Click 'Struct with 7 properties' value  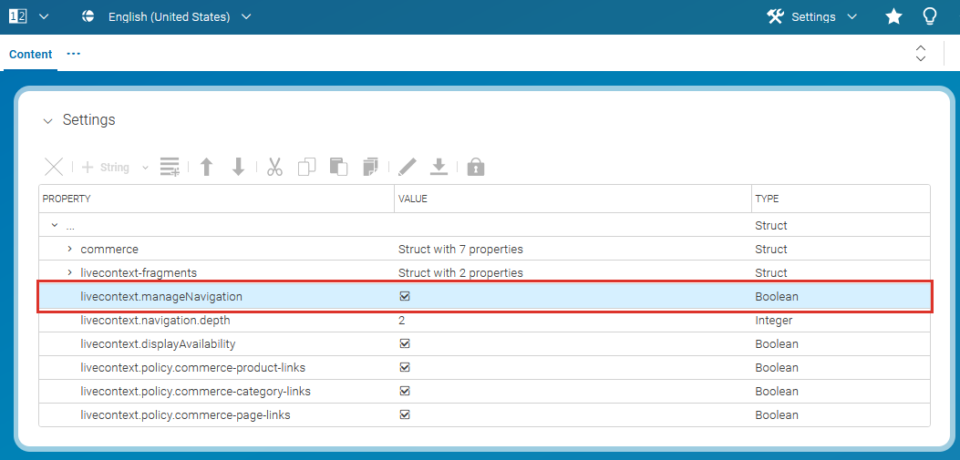click(x=460, y=249)
